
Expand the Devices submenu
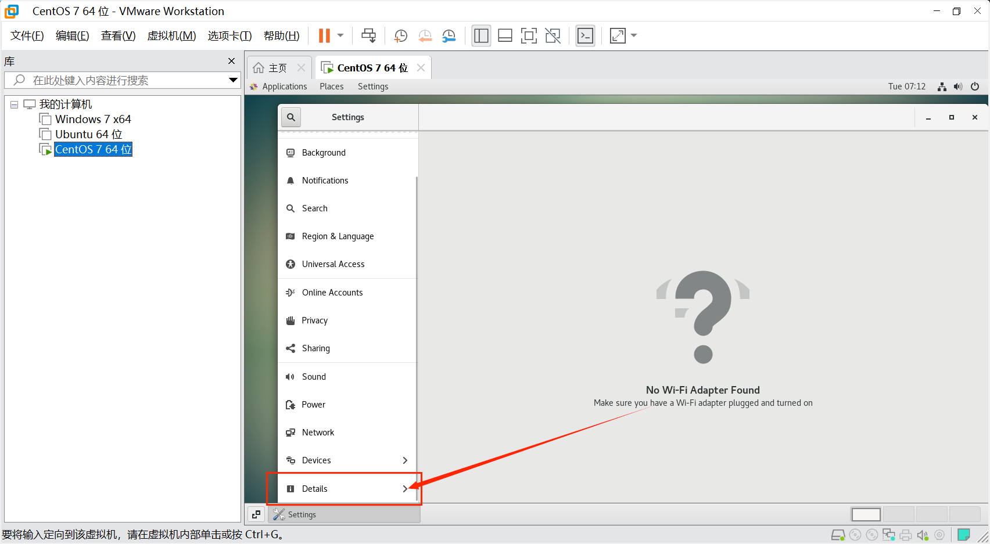[x=347, y=460]
